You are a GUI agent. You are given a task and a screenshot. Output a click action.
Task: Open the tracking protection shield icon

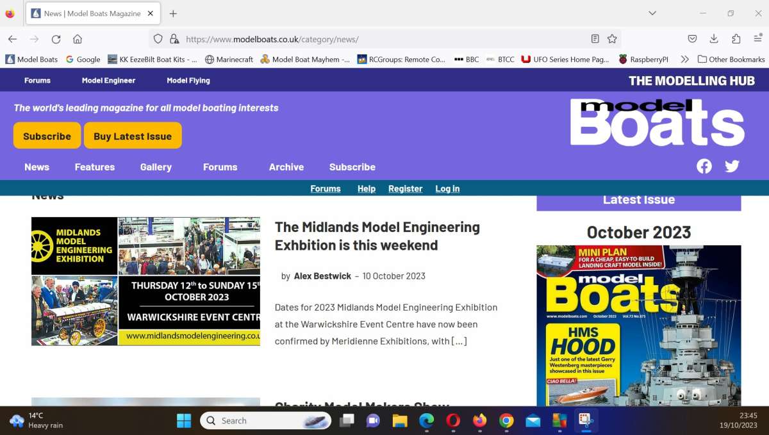pyautogui.click(x=158, y=39)
